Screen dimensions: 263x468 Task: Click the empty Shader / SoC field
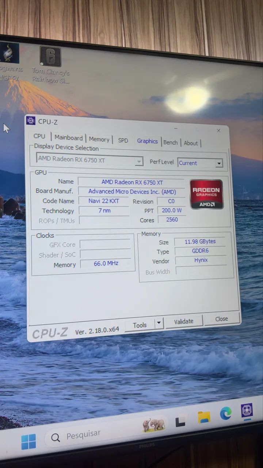click(x=105, y=254)
